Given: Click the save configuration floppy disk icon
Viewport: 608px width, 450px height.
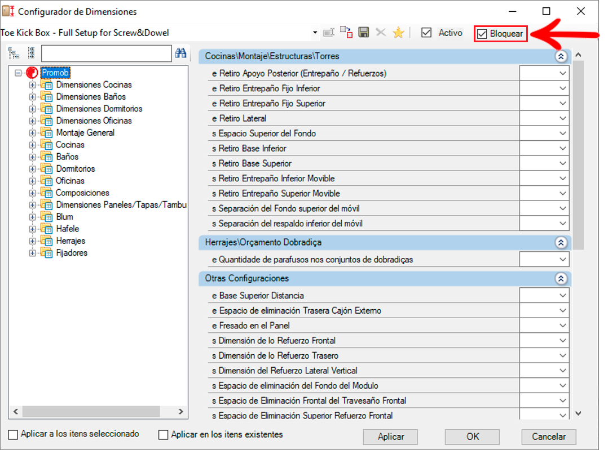Looking at the screenshot, I should pyautogui.click(x=364, y=33).
